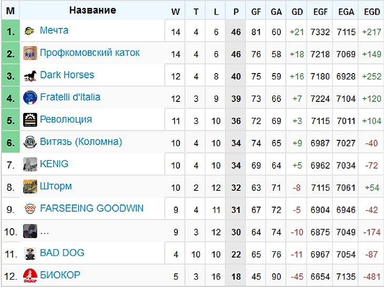Viewport: 384px width, 287px height.
Task: Click the Dark Horses horse logo
Action: click(x=30, y=76)
